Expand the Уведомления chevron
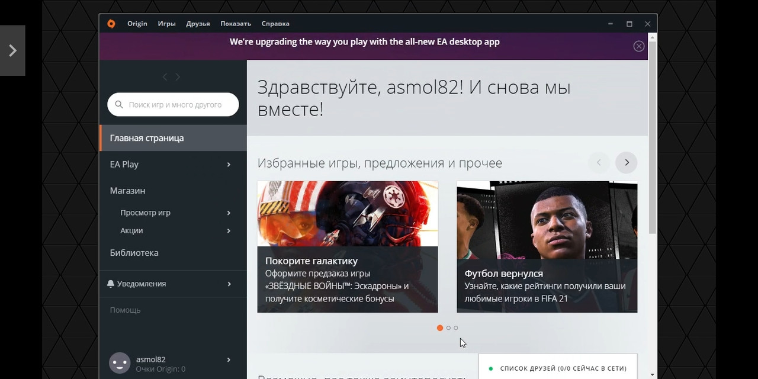Viewport: 758px width, 379px height. 229,284
